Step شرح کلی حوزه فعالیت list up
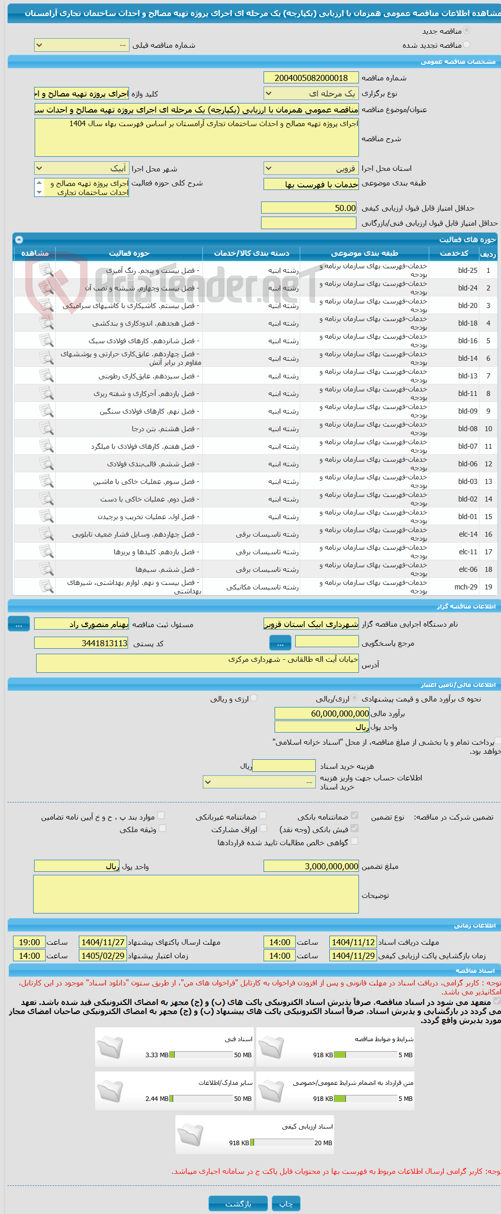501x1214 pixels. (x=39, y=183)
